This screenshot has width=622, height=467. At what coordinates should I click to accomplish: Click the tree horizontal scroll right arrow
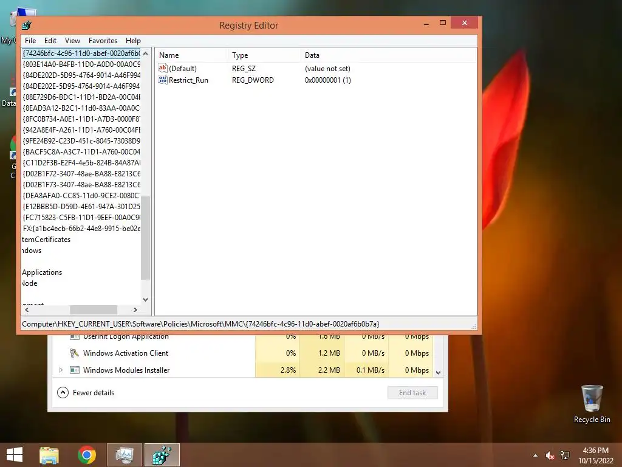135,310
